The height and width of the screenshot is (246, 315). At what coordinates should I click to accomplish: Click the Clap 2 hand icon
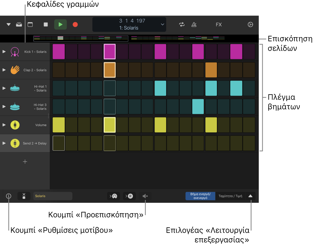tap(15, 70)
